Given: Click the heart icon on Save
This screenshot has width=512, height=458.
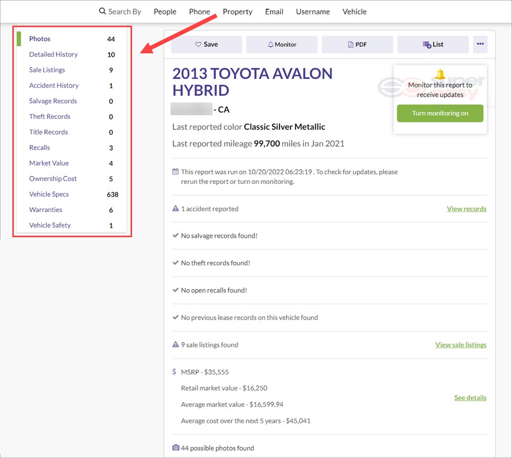Looking at the screenshot, I should coord(198,45).
